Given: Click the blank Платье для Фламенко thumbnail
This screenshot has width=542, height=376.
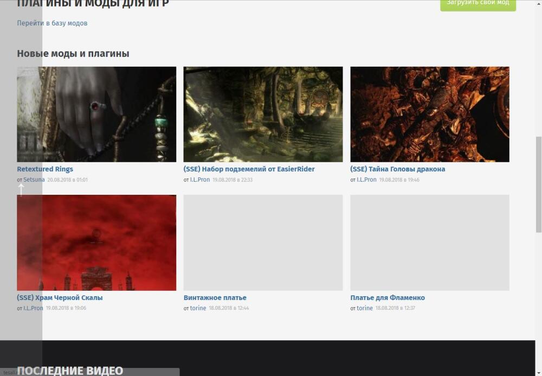Looking at the screenshot, I should tap(430, 243).
